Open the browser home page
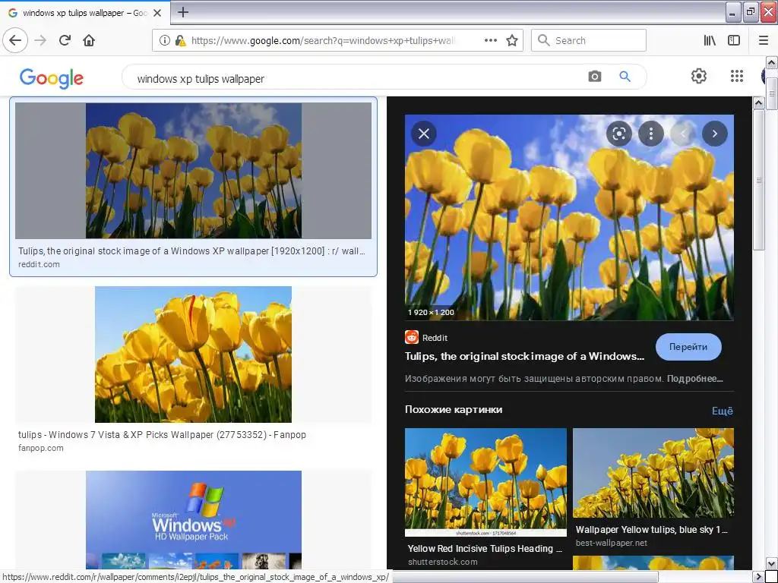The image size is (778, 583). [x=89, y=40]
